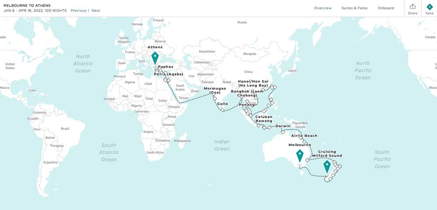
Task: Click the Petra (Aqaba) port label
Action: coord(168,74)
